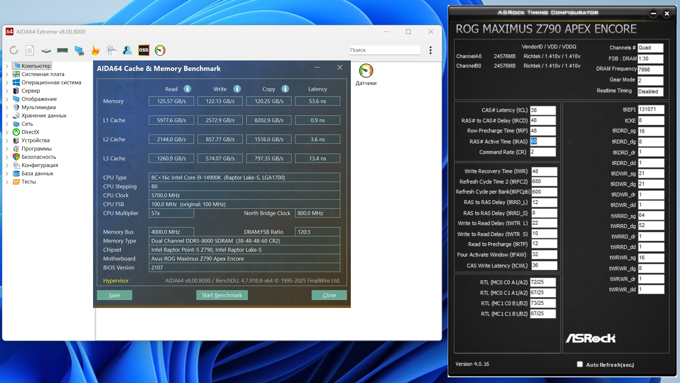The image size is (680, 383).
Task: Click the Save button in benchmark dialog
Action: click(114, 295)
